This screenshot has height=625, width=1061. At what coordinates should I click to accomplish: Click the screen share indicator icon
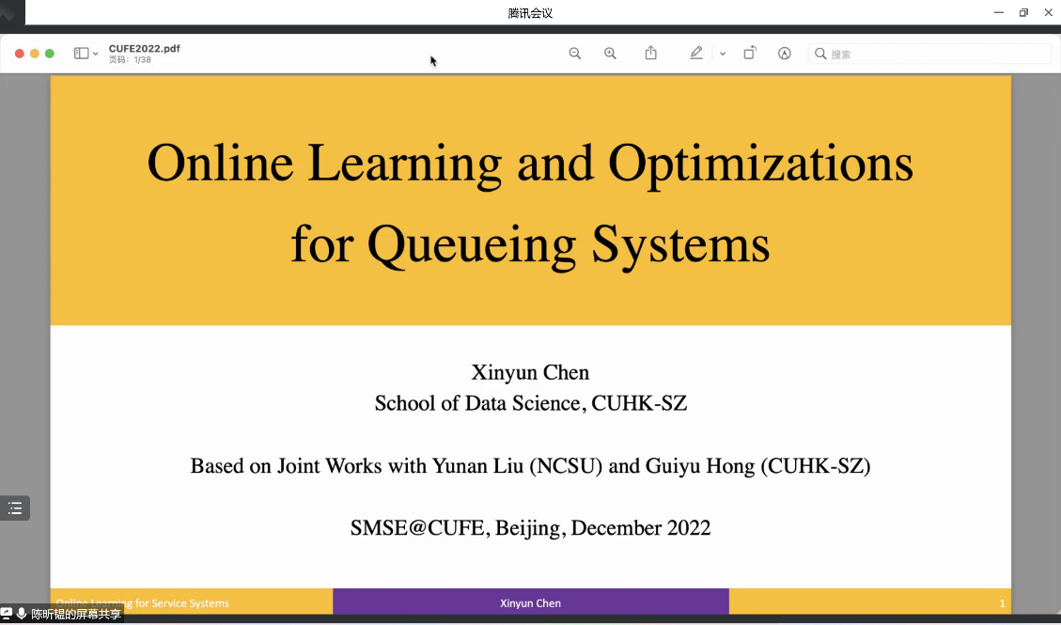pyautogui.click(x=7, y=614)
